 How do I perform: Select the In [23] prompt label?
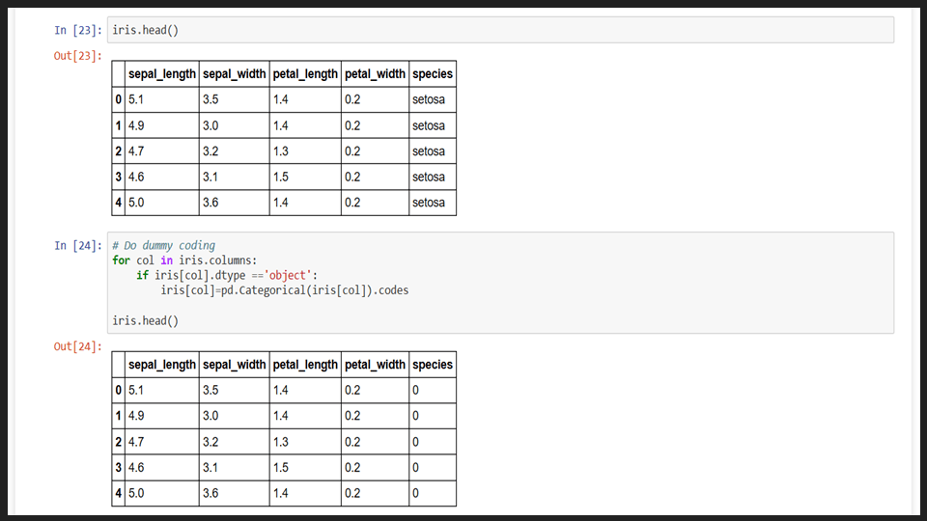coord(78,30)
